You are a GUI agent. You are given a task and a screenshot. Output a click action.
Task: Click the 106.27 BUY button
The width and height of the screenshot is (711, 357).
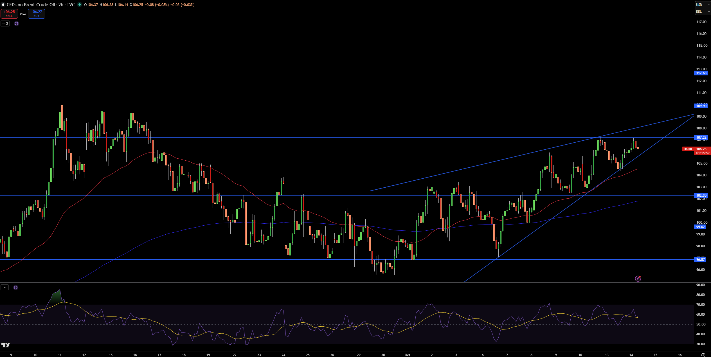pos(37,14)
